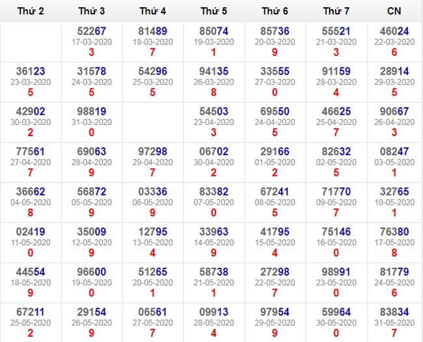Click number 09913 dated 28-05-2020

pyautogui.click(x=214, y=313)
